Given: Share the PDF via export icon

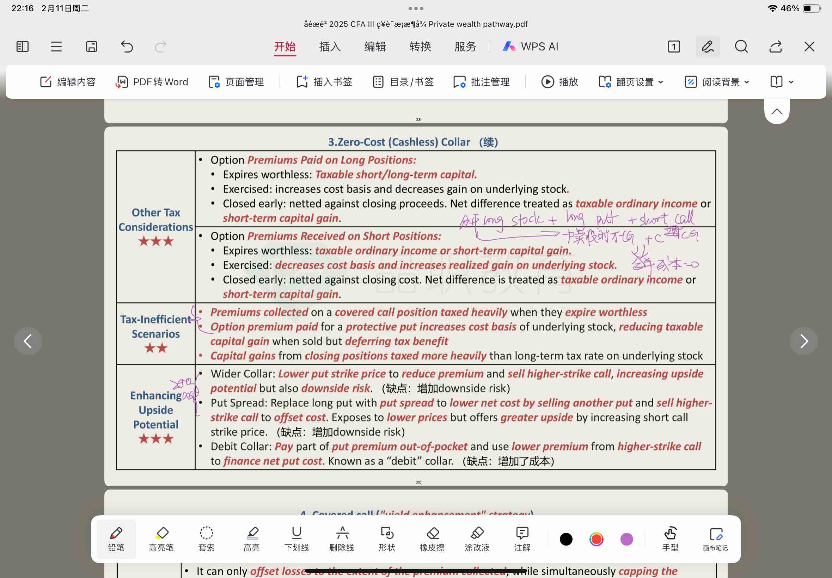Looking at the screenshot, I should click(776, 47).
